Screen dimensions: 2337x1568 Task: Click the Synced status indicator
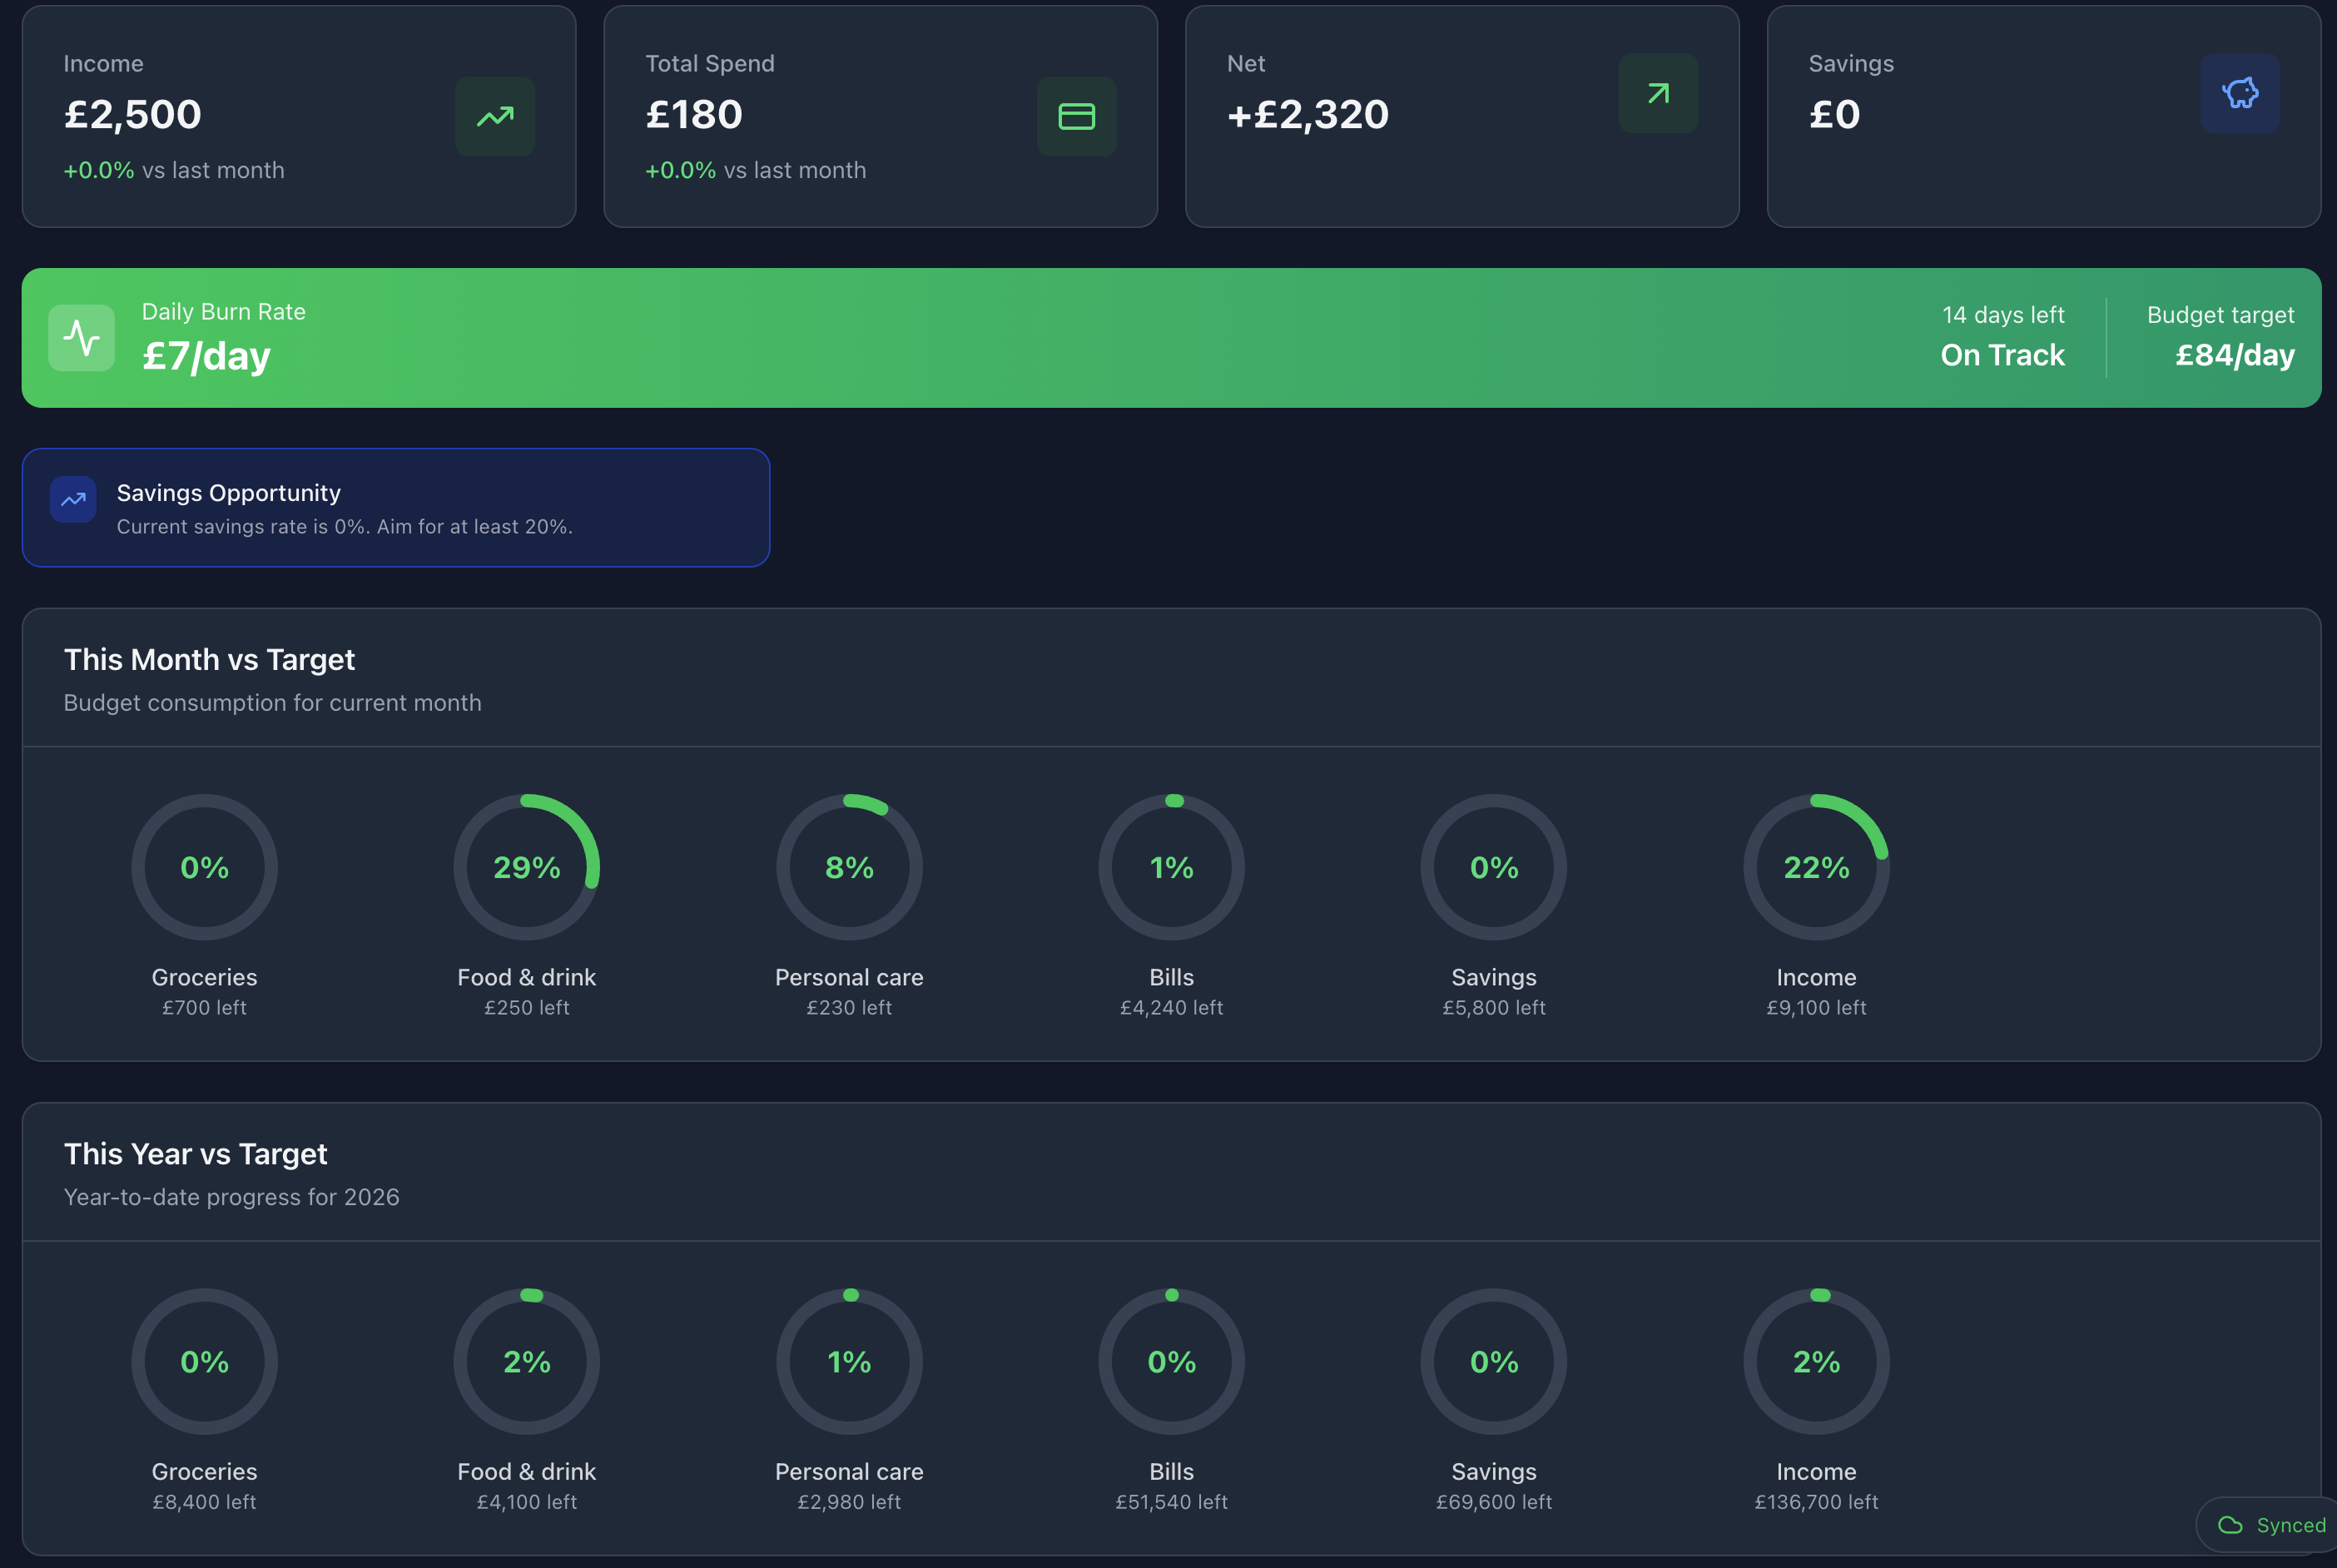pos(2267,1525)
